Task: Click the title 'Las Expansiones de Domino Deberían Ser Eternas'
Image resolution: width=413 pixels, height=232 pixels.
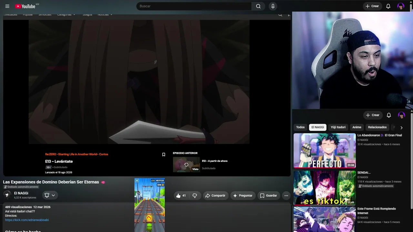Action: 51,182
